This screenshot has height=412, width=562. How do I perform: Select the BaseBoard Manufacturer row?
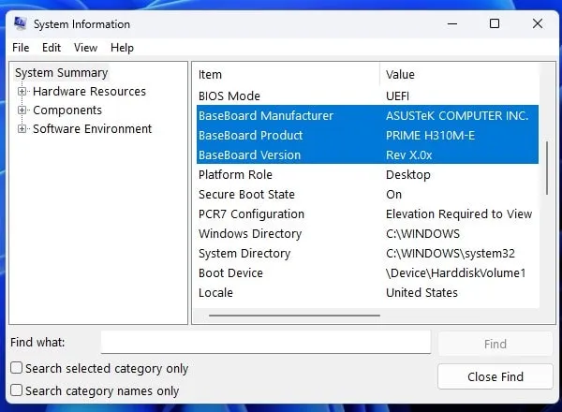(367, 116)
